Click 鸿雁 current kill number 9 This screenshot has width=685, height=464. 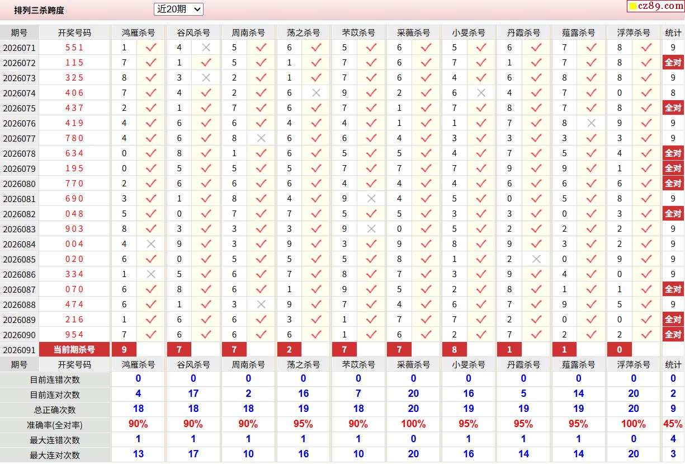coord(124,350)
